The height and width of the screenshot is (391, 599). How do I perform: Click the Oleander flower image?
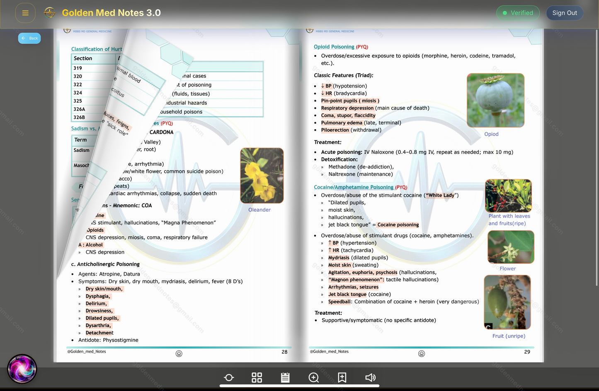[x=262, y=175]
